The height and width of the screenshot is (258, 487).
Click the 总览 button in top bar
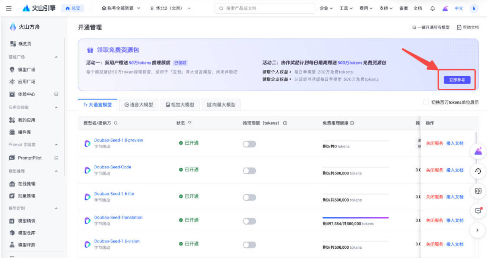[x=73, y=8]
